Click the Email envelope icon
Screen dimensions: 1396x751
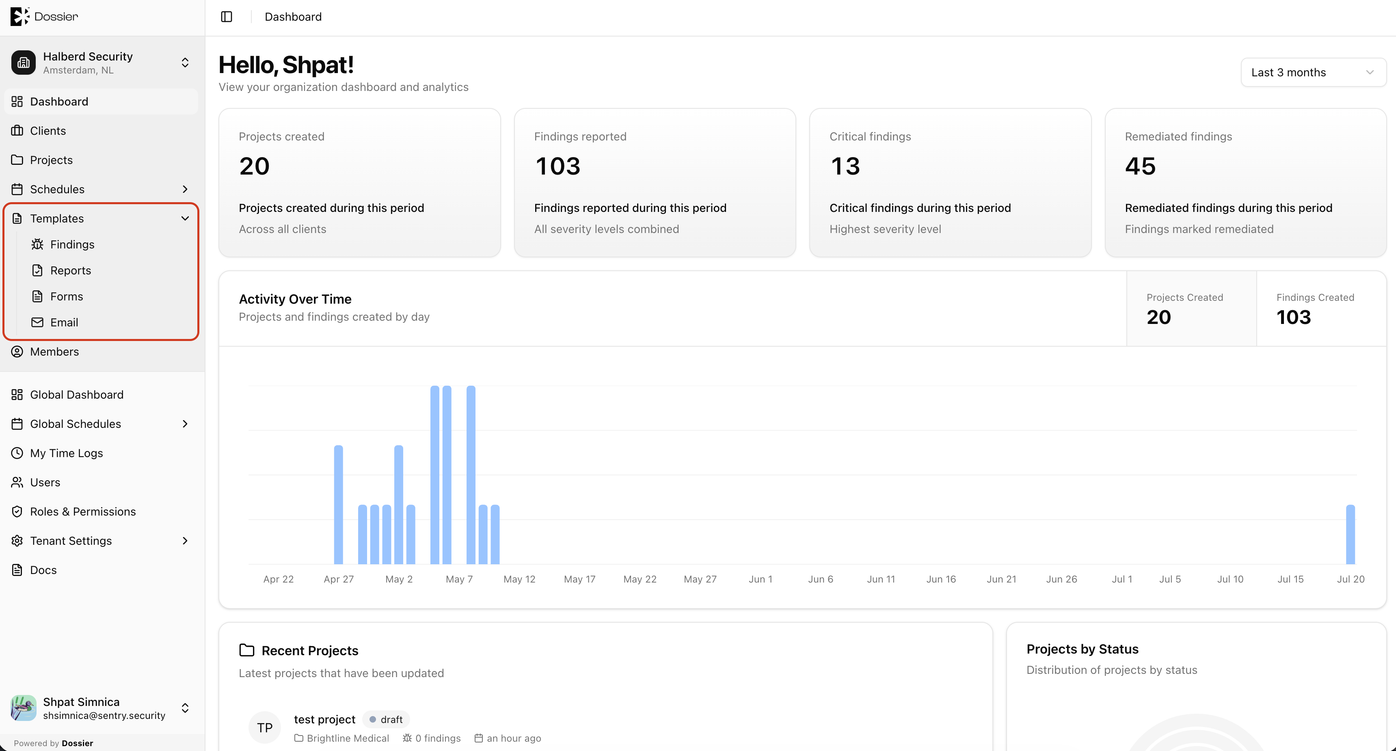37,323
